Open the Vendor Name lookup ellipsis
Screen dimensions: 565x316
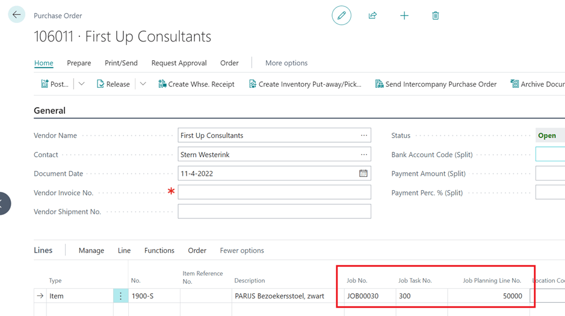click(x=364, y=135)
